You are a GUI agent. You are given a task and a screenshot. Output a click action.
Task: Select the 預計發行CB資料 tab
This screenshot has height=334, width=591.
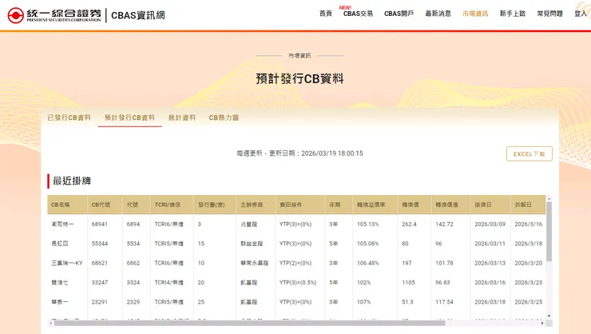[x=129, y=117]
